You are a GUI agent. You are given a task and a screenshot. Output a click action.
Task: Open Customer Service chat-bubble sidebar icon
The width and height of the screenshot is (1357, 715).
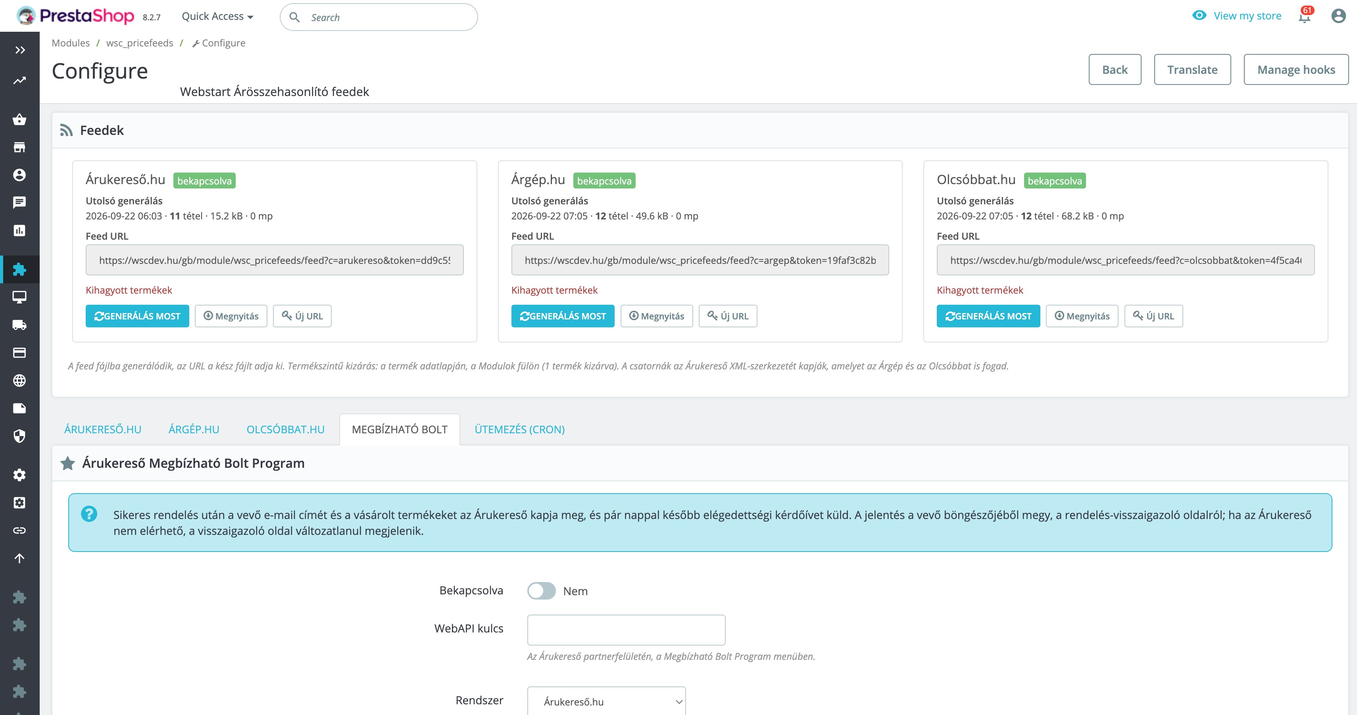click(x=19, y=202)
